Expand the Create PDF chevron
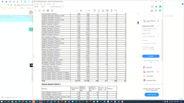The image size is (184, 103). 158,72
